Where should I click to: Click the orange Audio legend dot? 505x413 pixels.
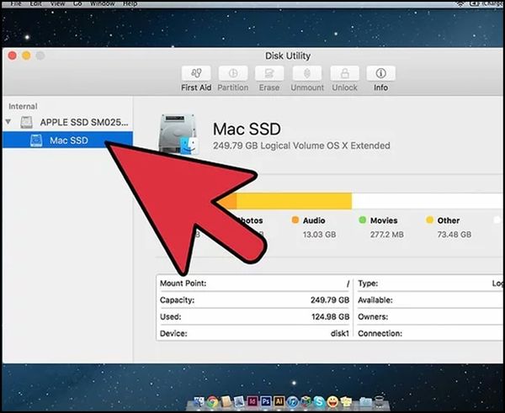tap(295, 220)
